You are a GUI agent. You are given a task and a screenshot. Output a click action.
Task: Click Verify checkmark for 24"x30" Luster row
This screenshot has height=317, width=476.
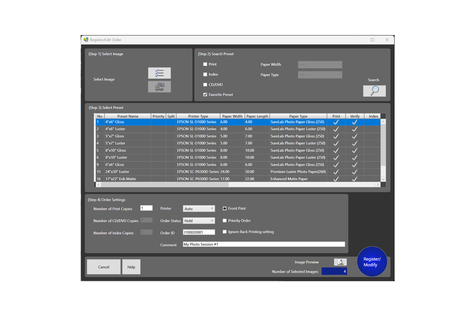click(355, 172)
